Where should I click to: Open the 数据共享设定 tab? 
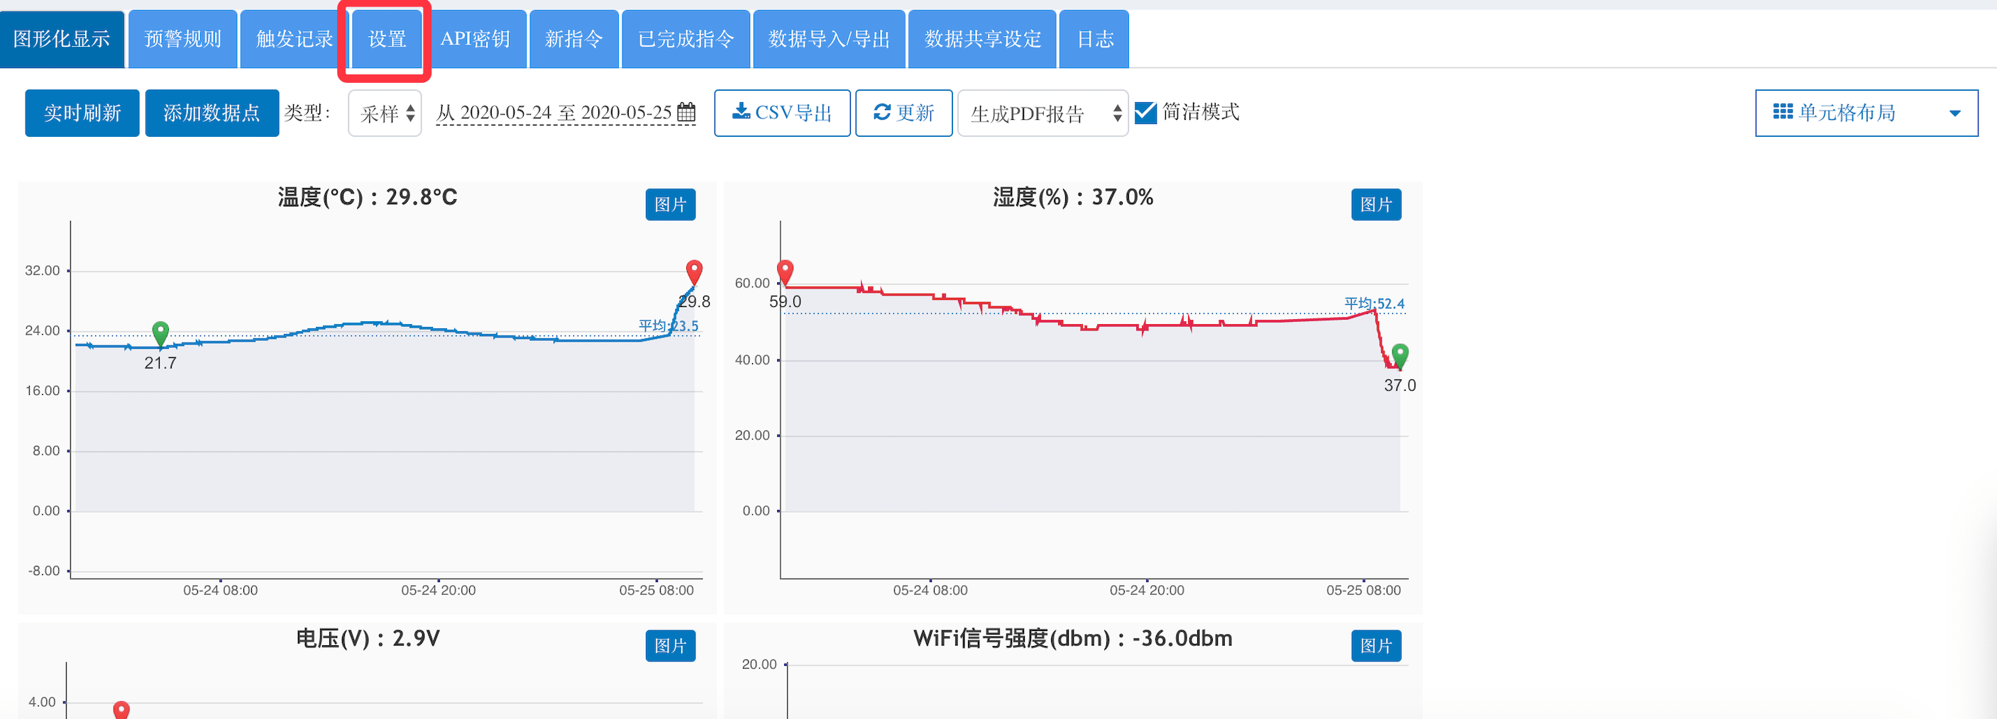point(982,39)
